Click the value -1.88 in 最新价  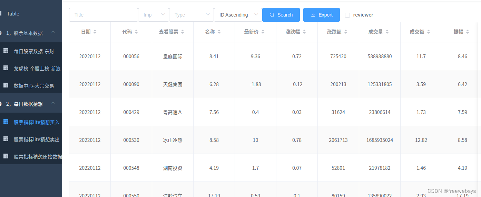(255, 84)
